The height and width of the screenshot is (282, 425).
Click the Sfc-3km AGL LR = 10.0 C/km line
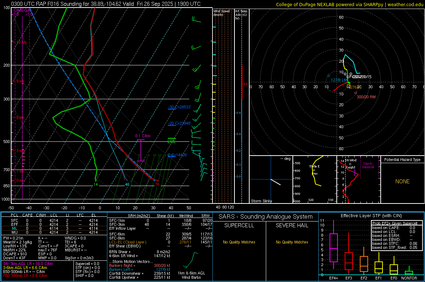point(28,264)
